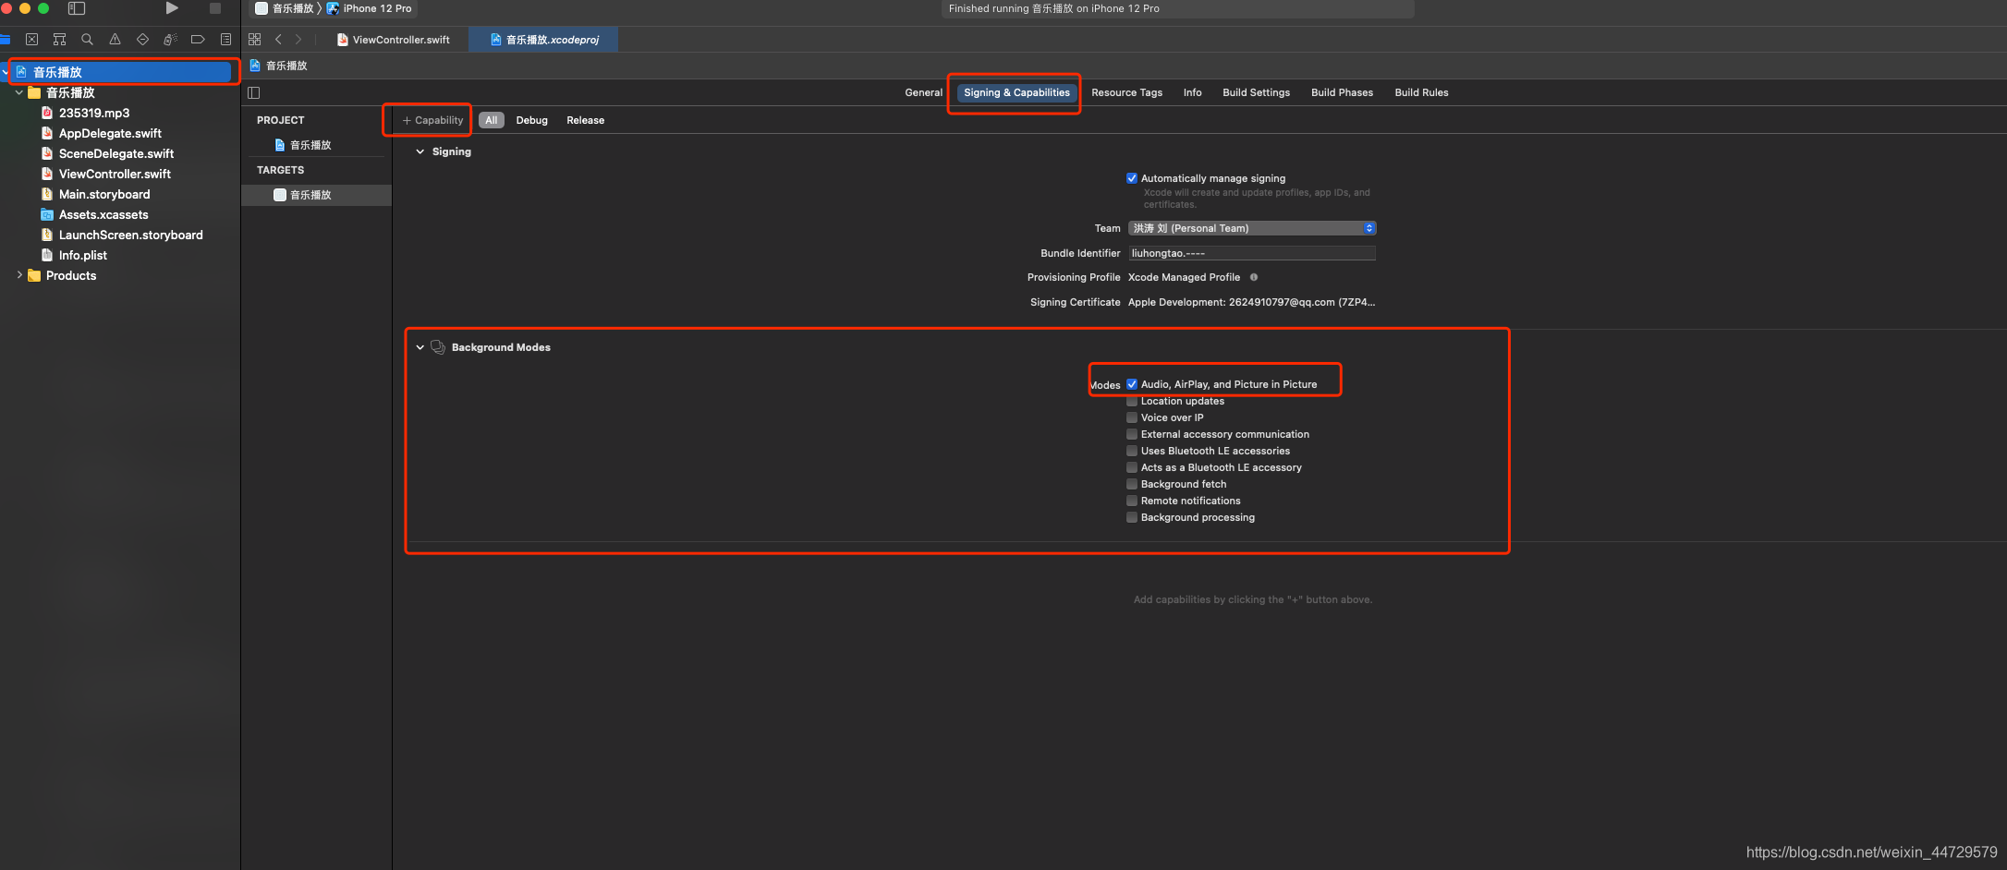Image resolution: width=2007 pixels, height=870 pixels.
Task: Open the test navigator diamond icon
Action: tap(142, 40)
